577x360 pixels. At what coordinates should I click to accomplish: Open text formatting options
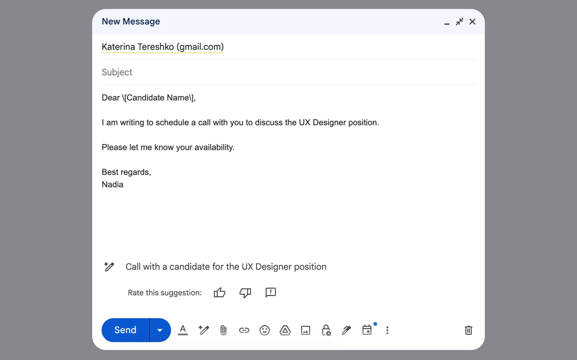click(183, 330)
